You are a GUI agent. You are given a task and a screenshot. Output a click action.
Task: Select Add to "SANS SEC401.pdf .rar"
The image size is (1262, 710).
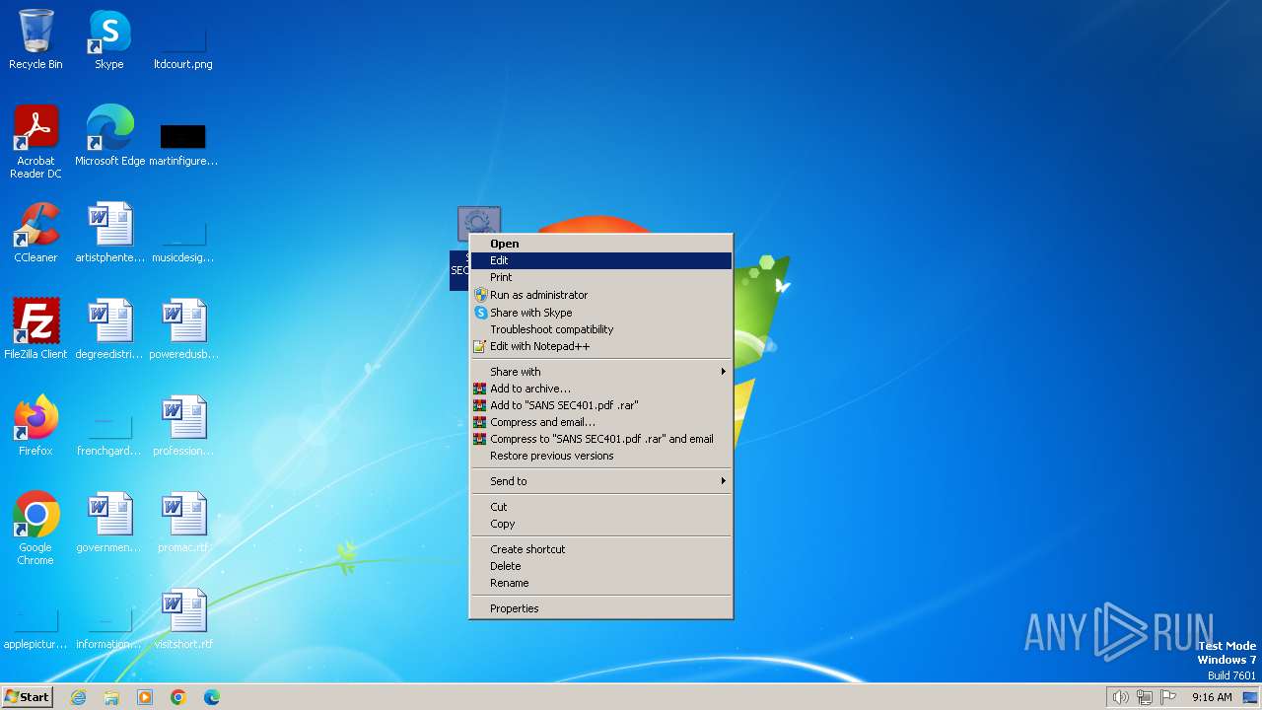(x=601, y=405)
